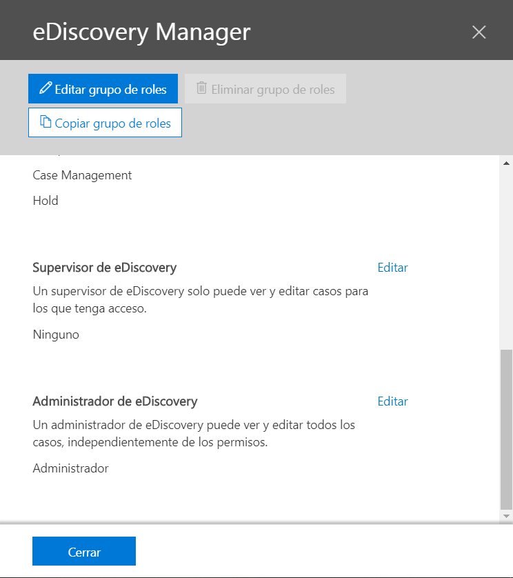Click the scrollbar down arrow
Screen dimensions: 513x578
(x=506, y=515)
